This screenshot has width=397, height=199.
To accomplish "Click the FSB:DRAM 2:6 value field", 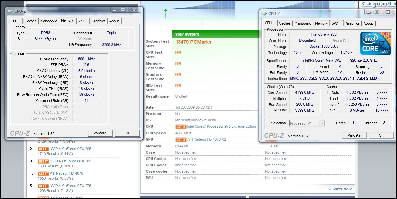I will click(x=87, y=65).
